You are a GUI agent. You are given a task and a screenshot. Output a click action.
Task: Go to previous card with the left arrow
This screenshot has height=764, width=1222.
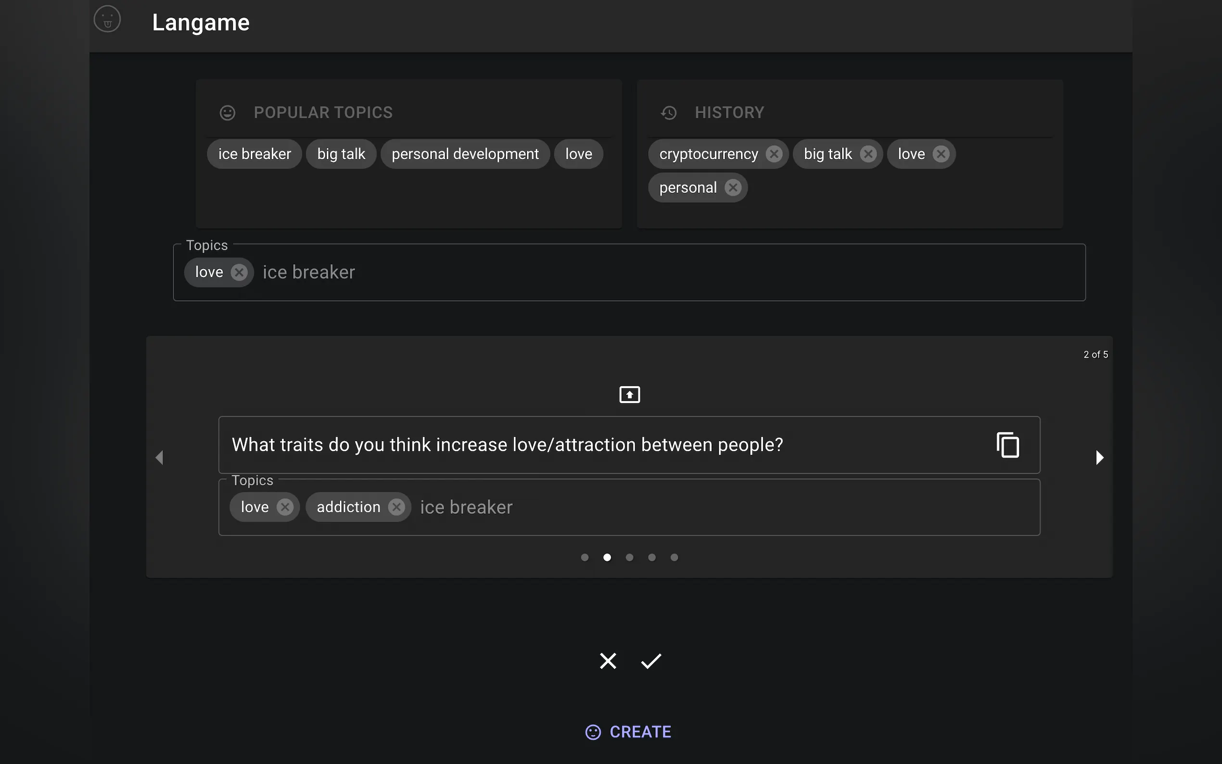(160, 458)
